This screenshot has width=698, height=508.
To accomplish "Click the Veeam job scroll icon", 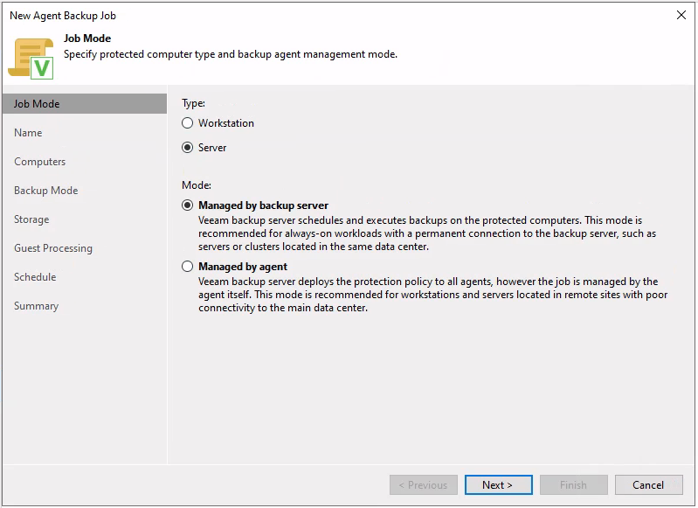I will coord(31,59).
